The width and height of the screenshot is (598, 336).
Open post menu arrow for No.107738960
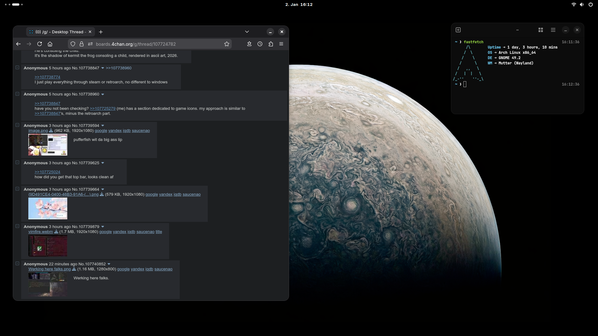click(x=103, y=95)
